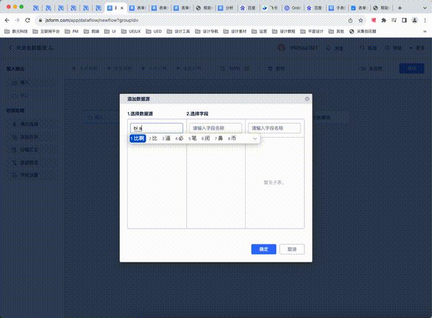The width and height of the screenshot is (432, 318).
Task: Choose IME candidate 比啊
Action: tap(138, 139)
